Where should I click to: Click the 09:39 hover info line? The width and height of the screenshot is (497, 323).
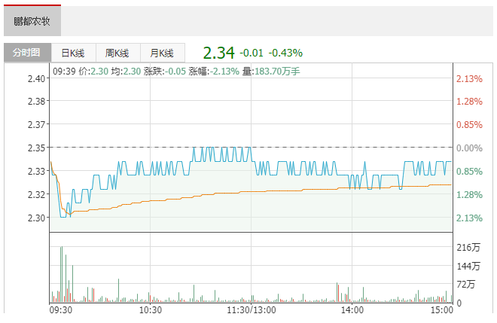coord(176,71)
